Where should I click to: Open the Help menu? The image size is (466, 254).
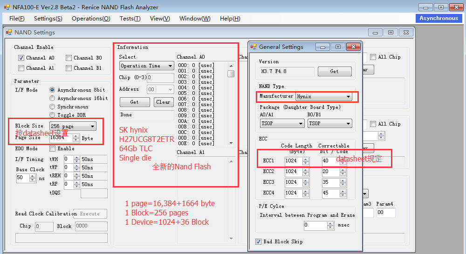tap(230, 19)
